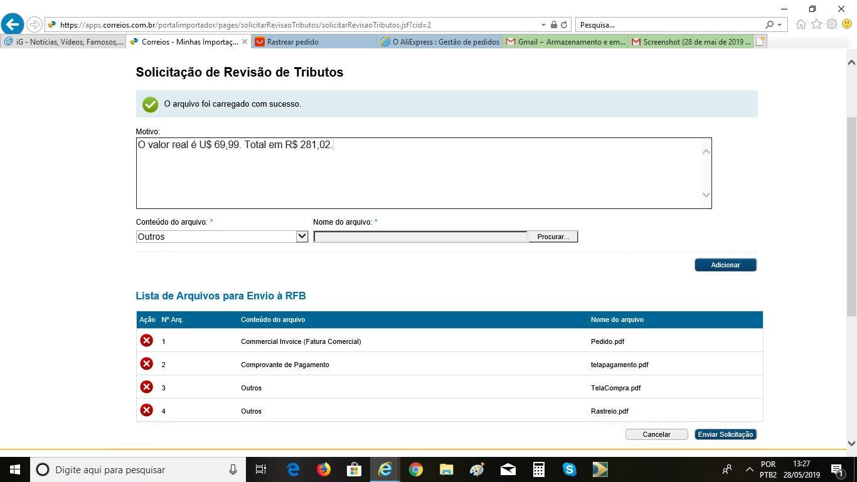Image resolution: width=857 pixels, height=482 pixels.
Task: Delete row 2 telapagamento.pdf with red X
Action: (x=146, y=364)
